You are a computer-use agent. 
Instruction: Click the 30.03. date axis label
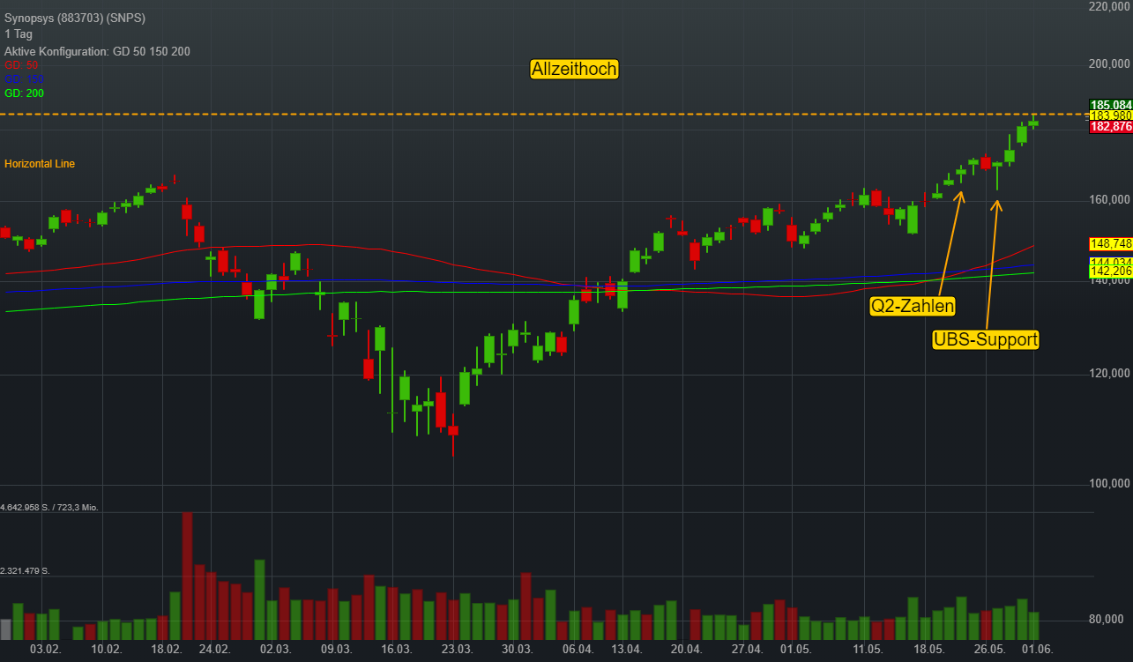(517, 650)
